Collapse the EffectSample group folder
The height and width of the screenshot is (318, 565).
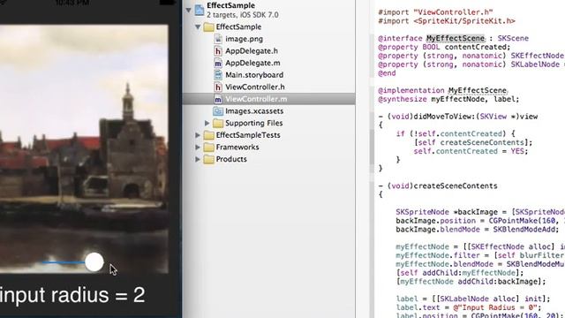[x=198, y=27]
